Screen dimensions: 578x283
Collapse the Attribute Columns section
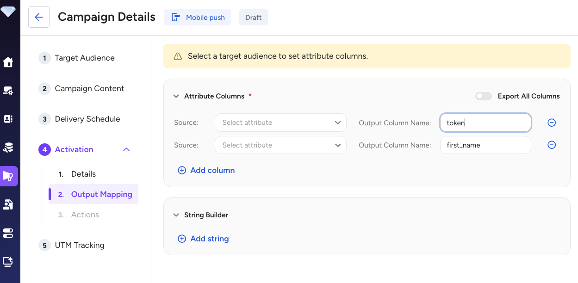point(176,96)
